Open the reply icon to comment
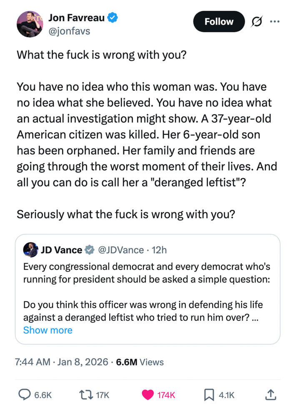300x418 pixels. [24, 394]
